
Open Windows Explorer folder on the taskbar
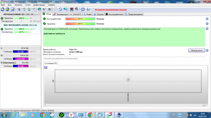(23, 115)
